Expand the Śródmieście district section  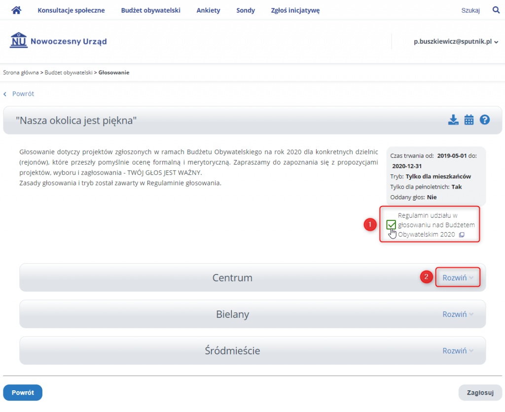(x=458, y=350)
